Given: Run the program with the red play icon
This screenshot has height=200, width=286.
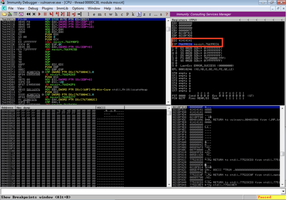Looking at the screenshot, I should (x=39, y=14).
